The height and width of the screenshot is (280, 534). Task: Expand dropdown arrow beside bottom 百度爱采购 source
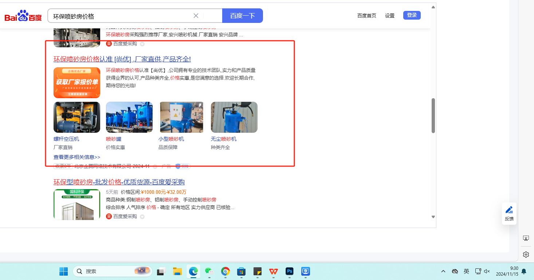click(x=142, y=217)
